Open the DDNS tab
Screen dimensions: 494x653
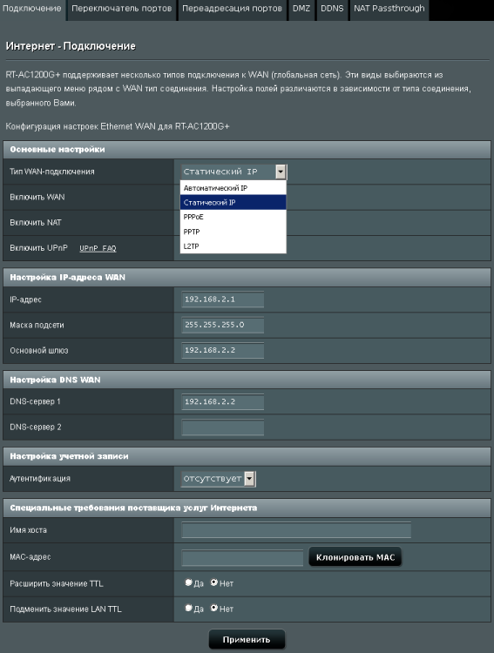click(332, 9)
